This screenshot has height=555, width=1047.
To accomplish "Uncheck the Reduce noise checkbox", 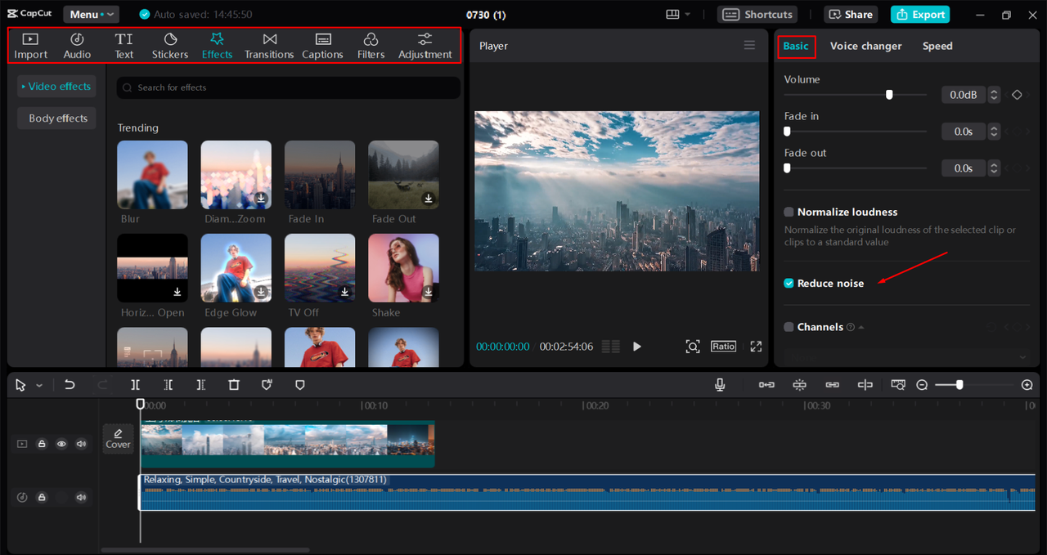I will (x=789, y=283).
